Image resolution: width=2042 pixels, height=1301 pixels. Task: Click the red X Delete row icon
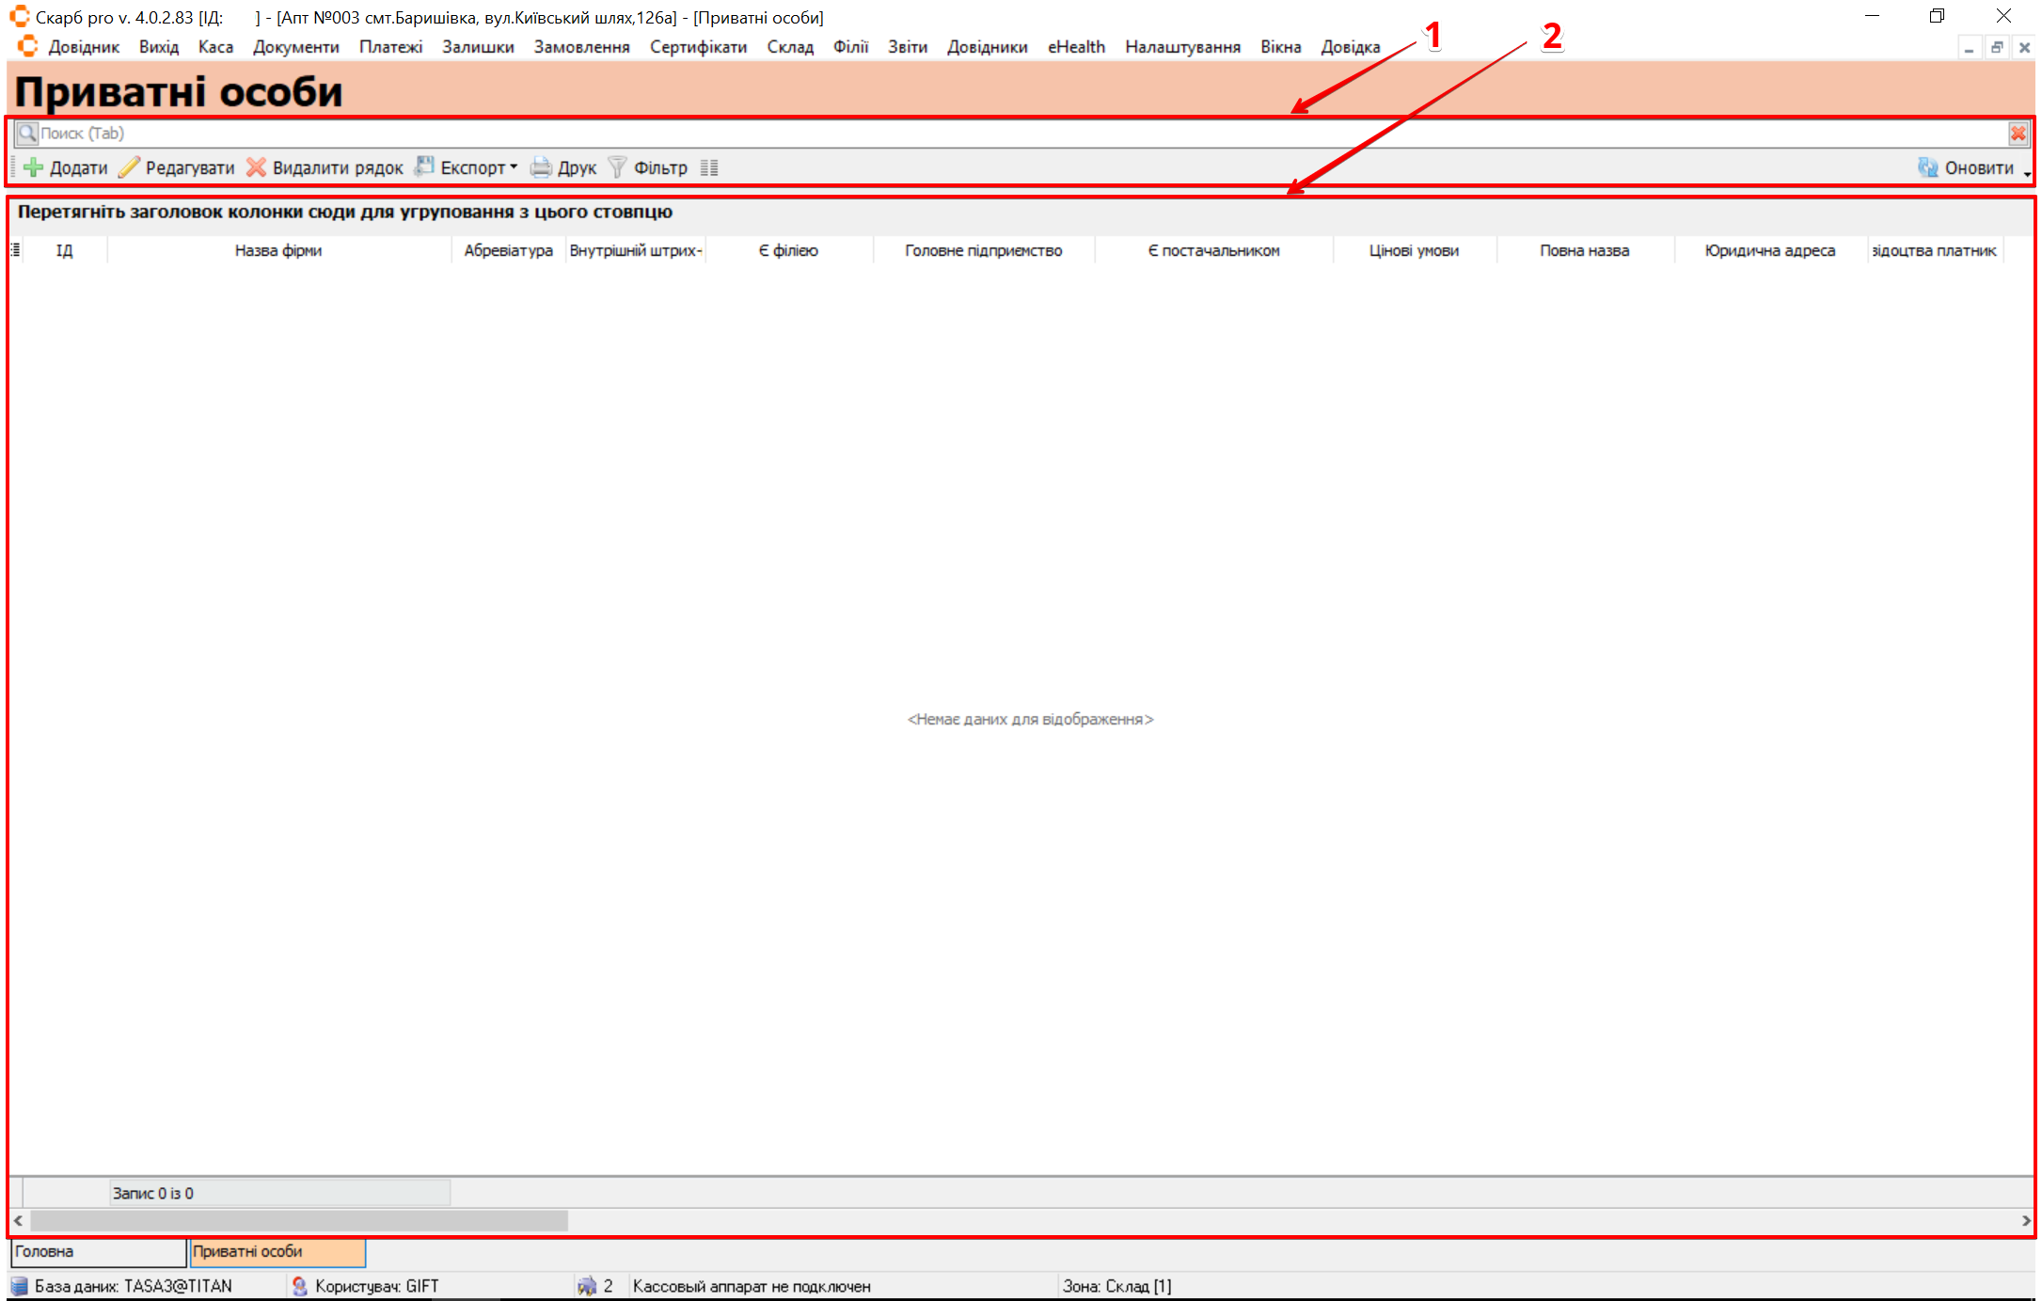256,167
